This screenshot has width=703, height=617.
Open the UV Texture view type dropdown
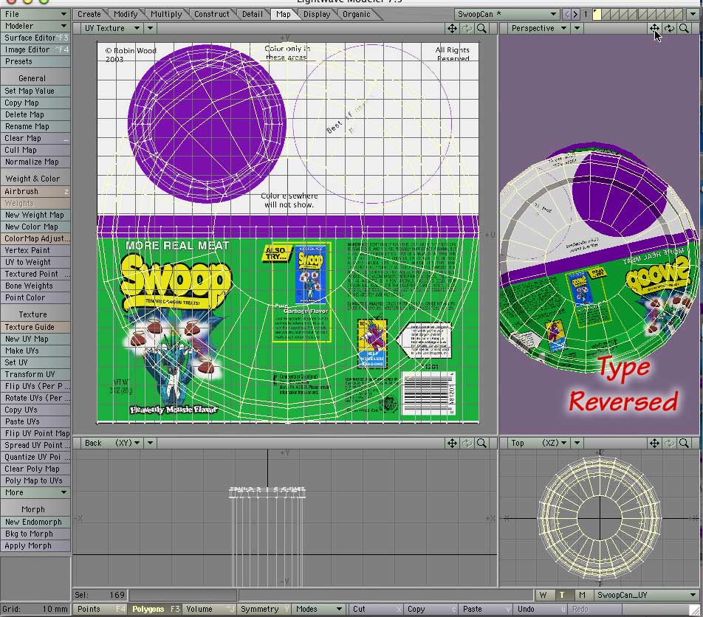tap(112, 28)
